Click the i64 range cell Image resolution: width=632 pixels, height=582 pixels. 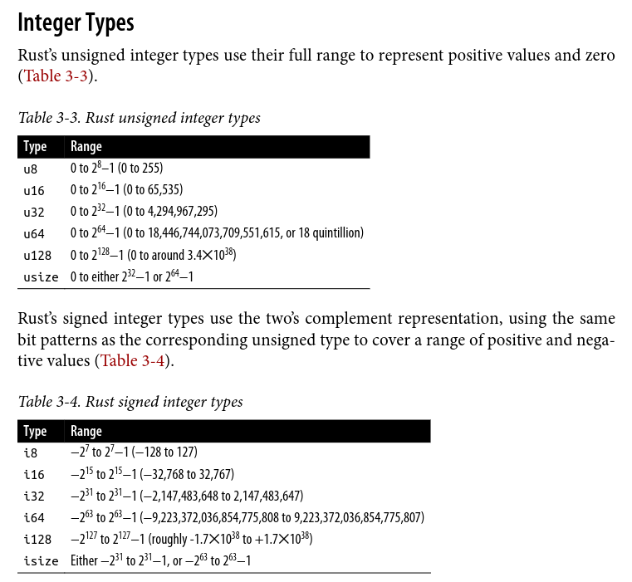click(247, 518)
